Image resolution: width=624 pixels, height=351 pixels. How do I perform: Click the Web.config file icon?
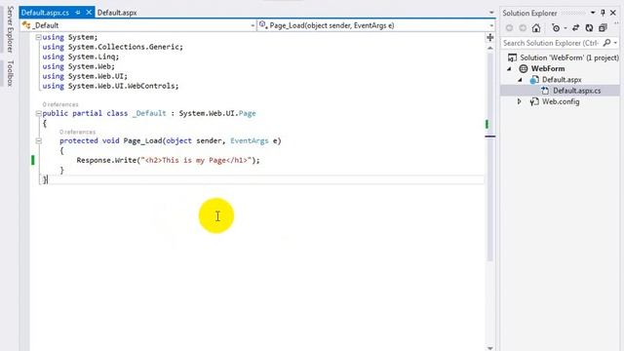point(534,101)
